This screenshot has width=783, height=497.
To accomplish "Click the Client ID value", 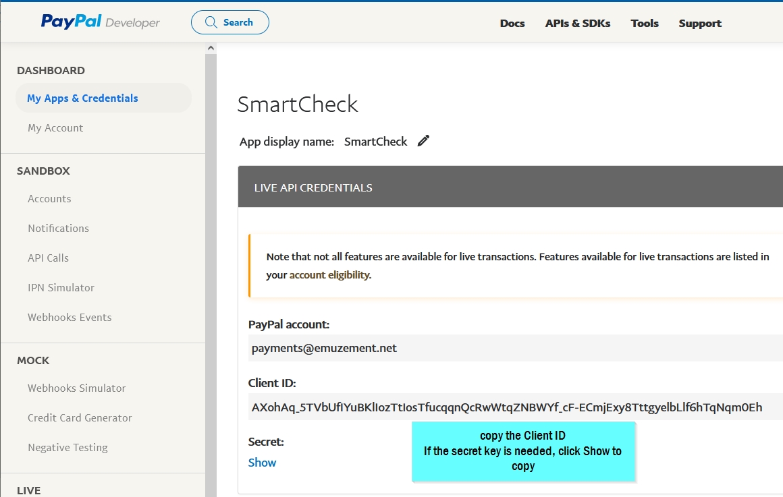I will click(x=507, y=408).
